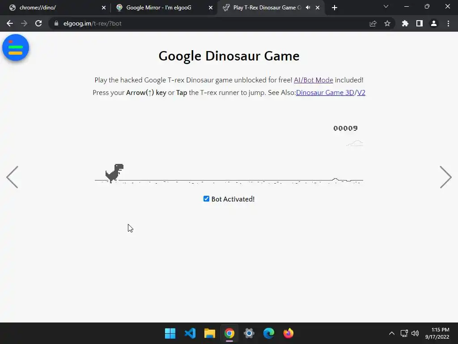Open clock and date 1:15 PM
Screen dimensions: 458x344
tap(437, 333)
